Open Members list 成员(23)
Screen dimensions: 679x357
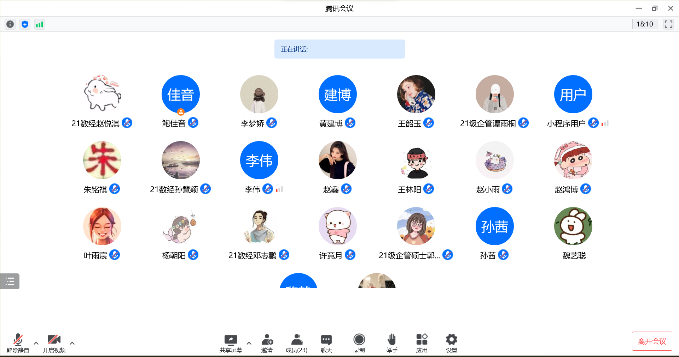click(x=296, y=343)
